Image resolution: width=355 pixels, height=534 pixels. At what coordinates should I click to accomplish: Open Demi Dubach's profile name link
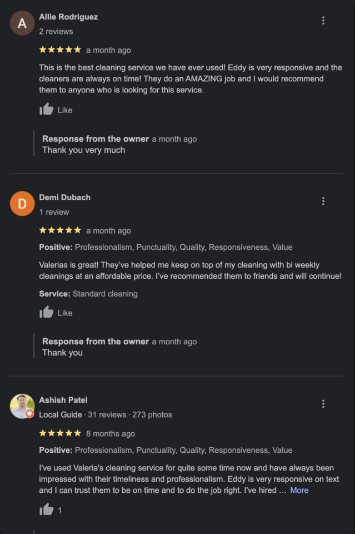point(64,197)
